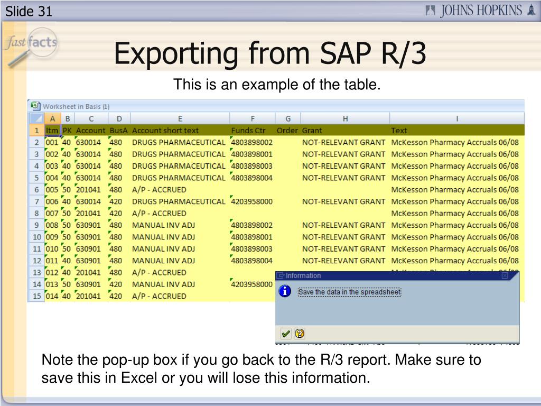
Task: Select row 2 header
Action: pos(36,142)
